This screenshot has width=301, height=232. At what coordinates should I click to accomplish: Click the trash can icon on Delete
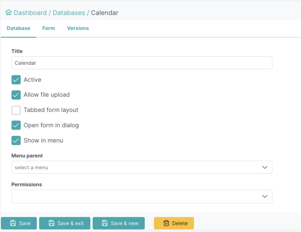point(166,223)
